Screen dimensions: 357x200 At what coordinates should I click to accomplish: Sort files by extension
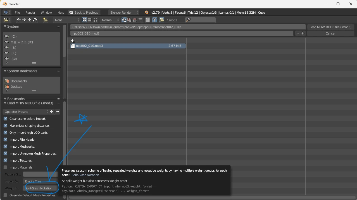pos(129,20)
